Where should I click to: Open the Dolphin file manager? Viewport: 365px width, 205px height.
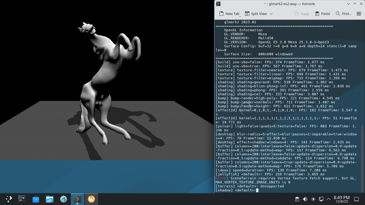pos(50,199)
